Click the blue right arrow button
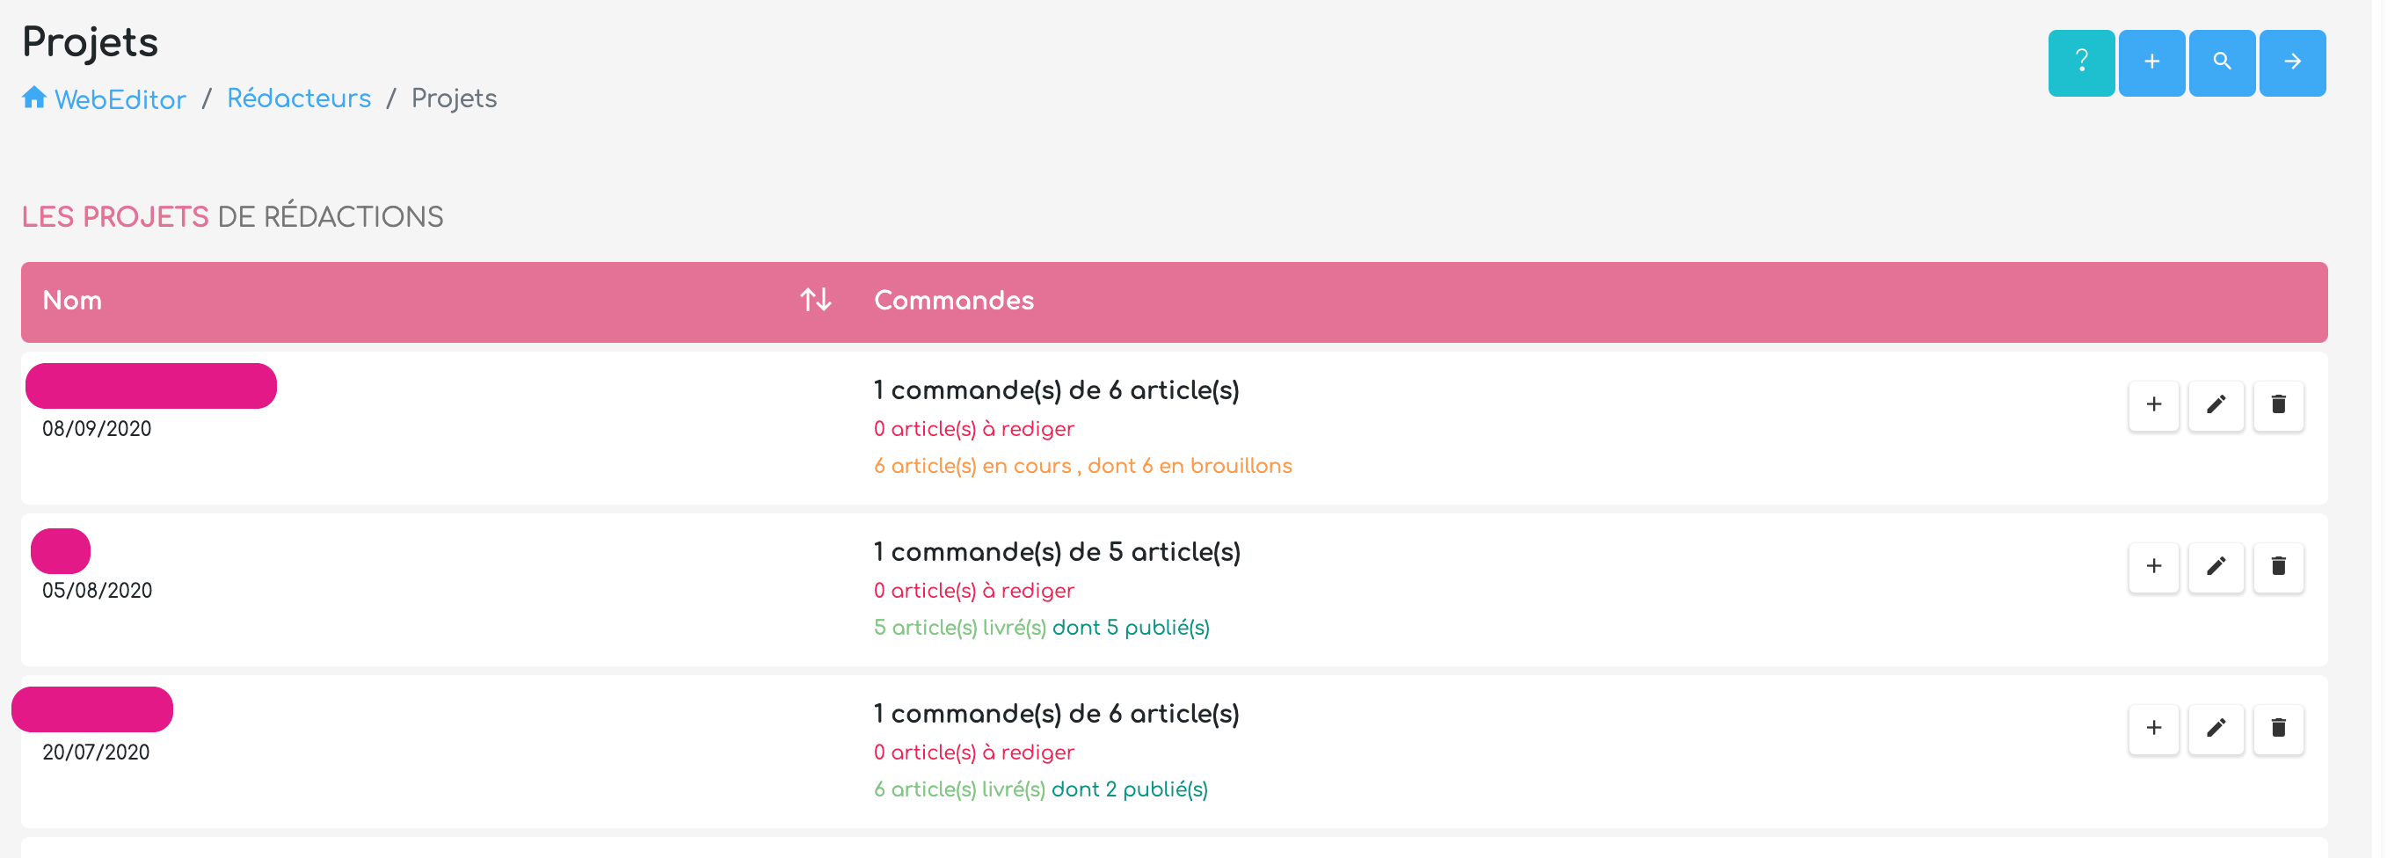Screen dimensions: 2402x858 (x=2292, y=62)
